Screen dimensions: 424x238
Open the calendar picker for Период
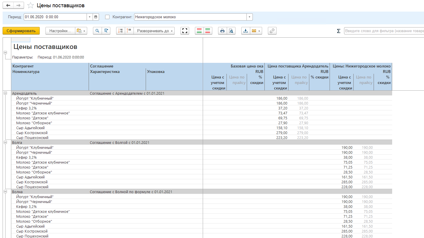(x=96, y=17)
